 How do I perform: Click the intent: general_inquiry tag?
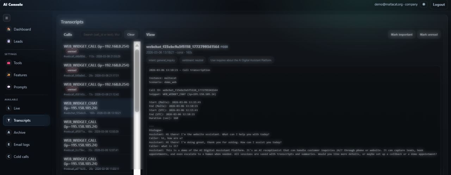[x=161, y=60]
